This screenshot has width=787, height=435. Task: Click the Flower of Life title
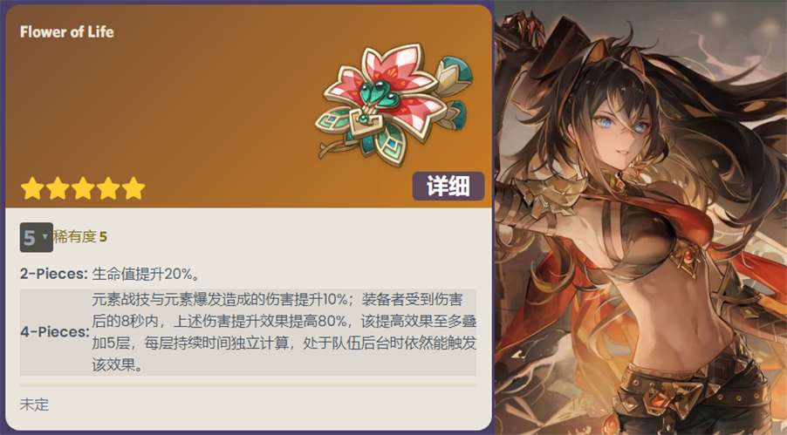(x=67, y=32)
